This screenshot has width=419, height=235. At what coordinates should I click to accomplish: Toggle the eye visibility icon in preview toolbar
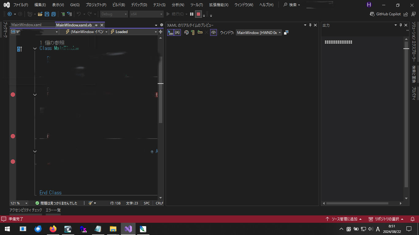click(x=213, y=32)
